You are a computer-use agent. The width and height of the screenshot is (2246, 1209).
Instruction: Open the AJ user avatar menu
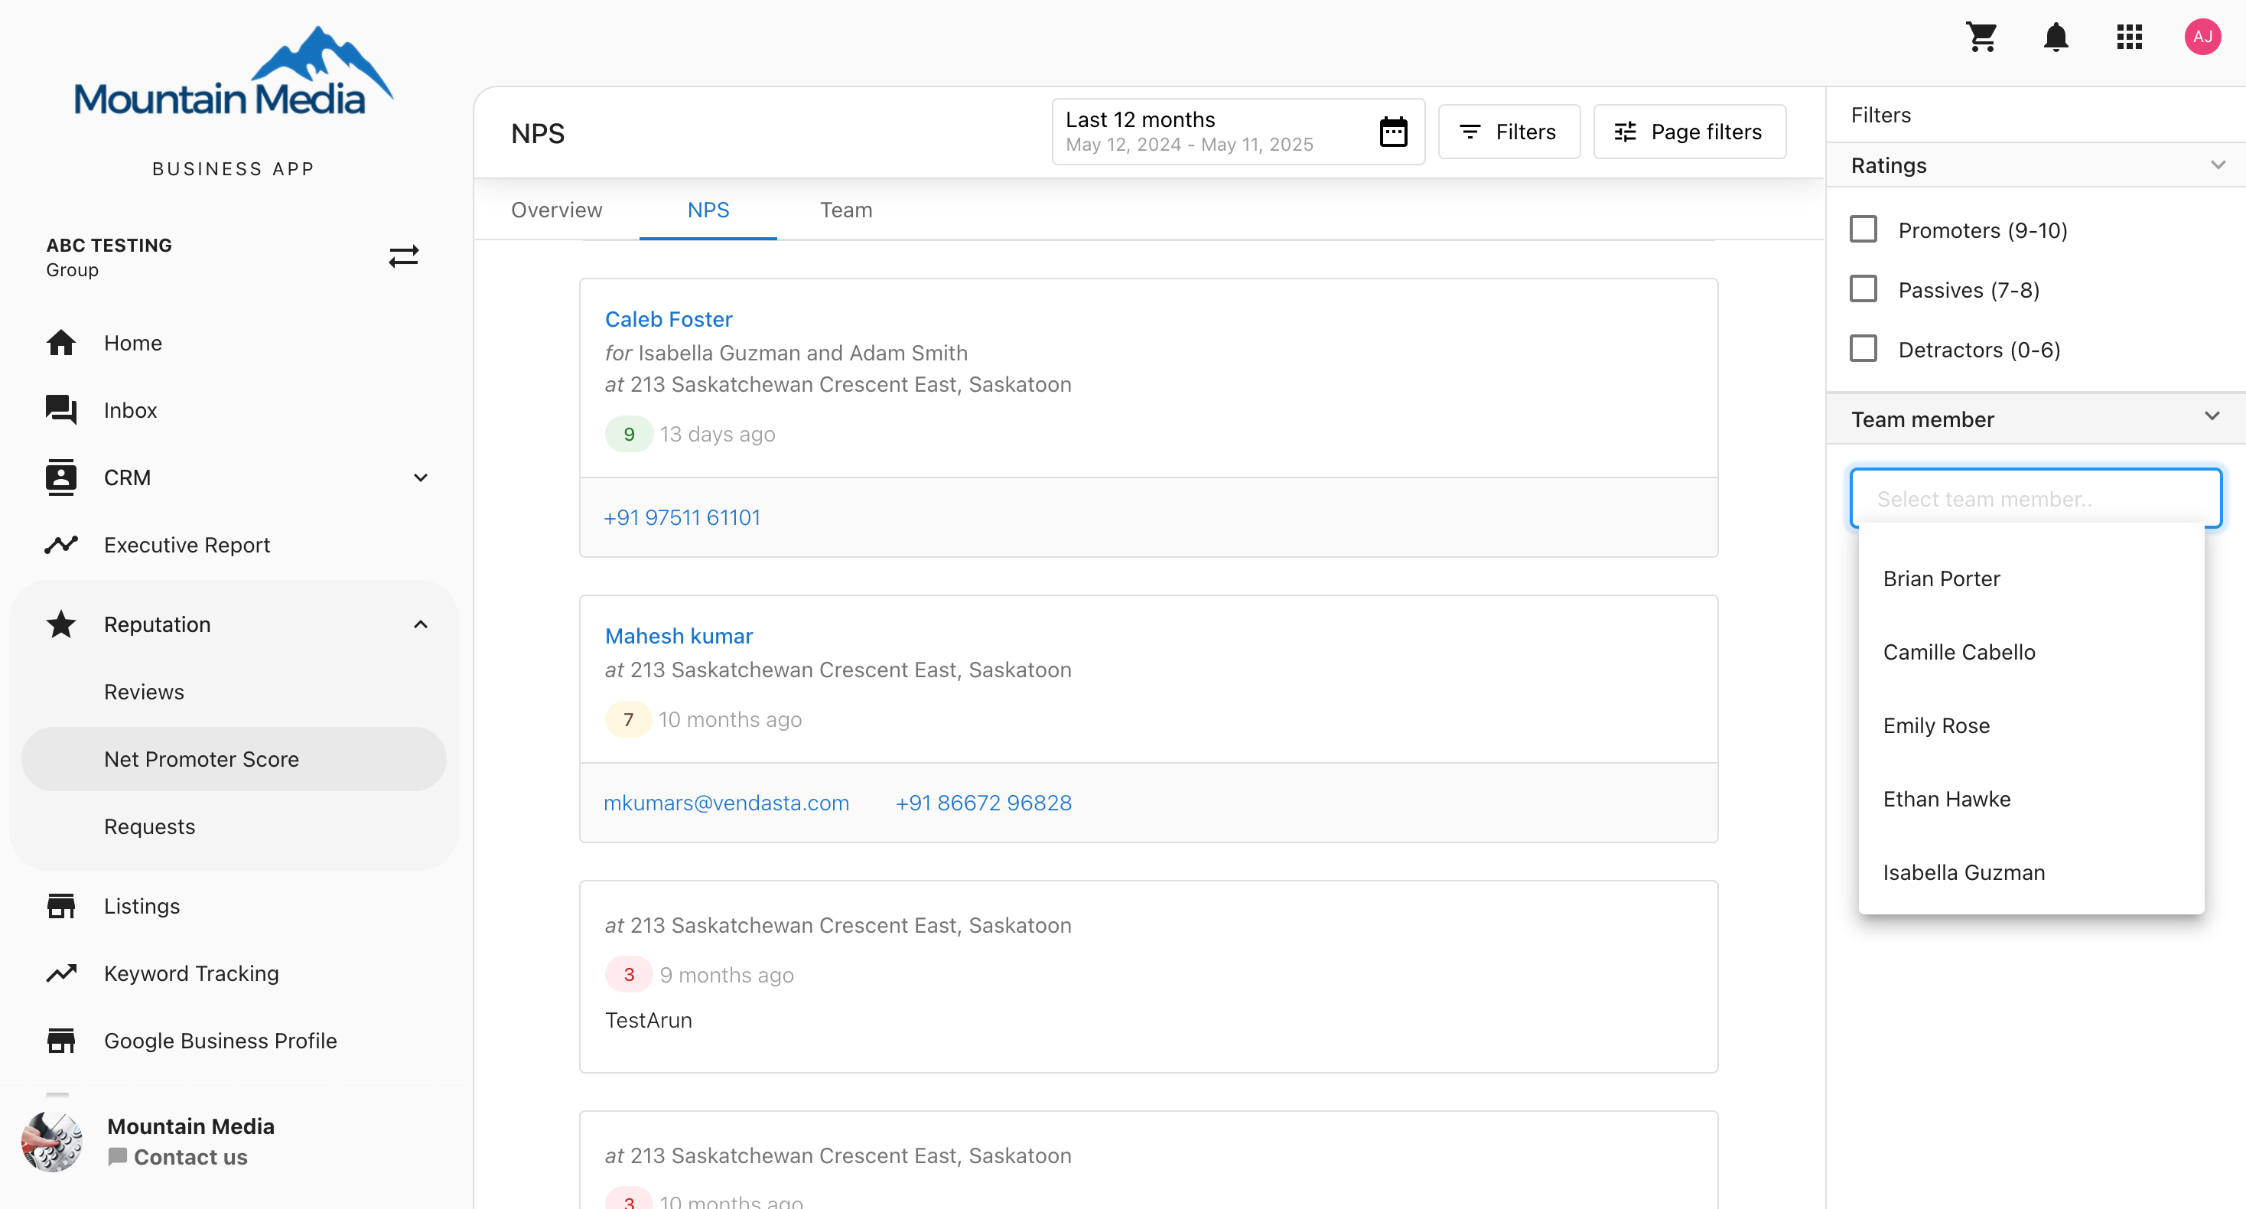click(2202, 37)
